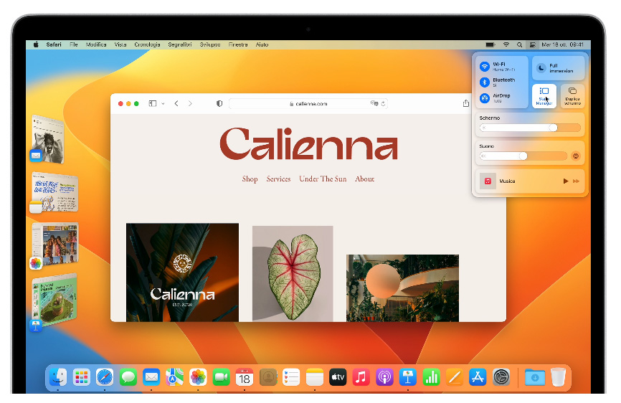The image size is (621, 403).
Task: Open the caladium leaf image
Action: 293,273
